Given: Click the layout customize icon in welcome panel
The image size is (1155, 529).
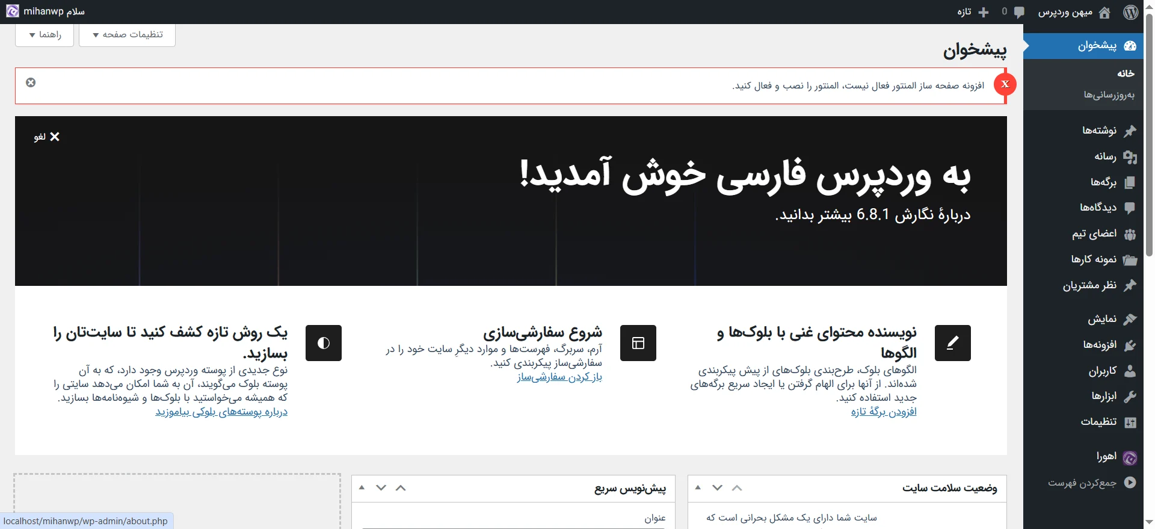Looking at the screenshot, I should [638, 343].
